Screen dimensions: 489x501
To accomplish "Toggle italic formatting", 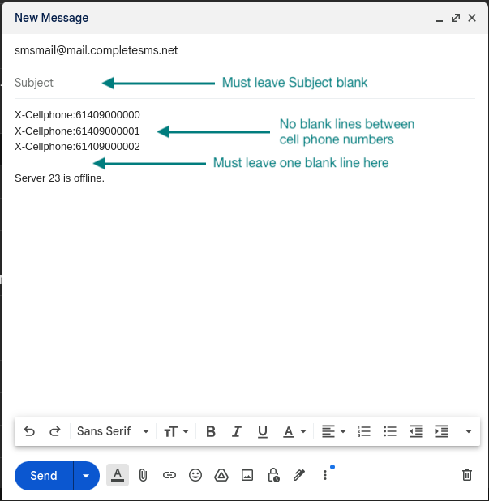I will [x=237, y=431].
